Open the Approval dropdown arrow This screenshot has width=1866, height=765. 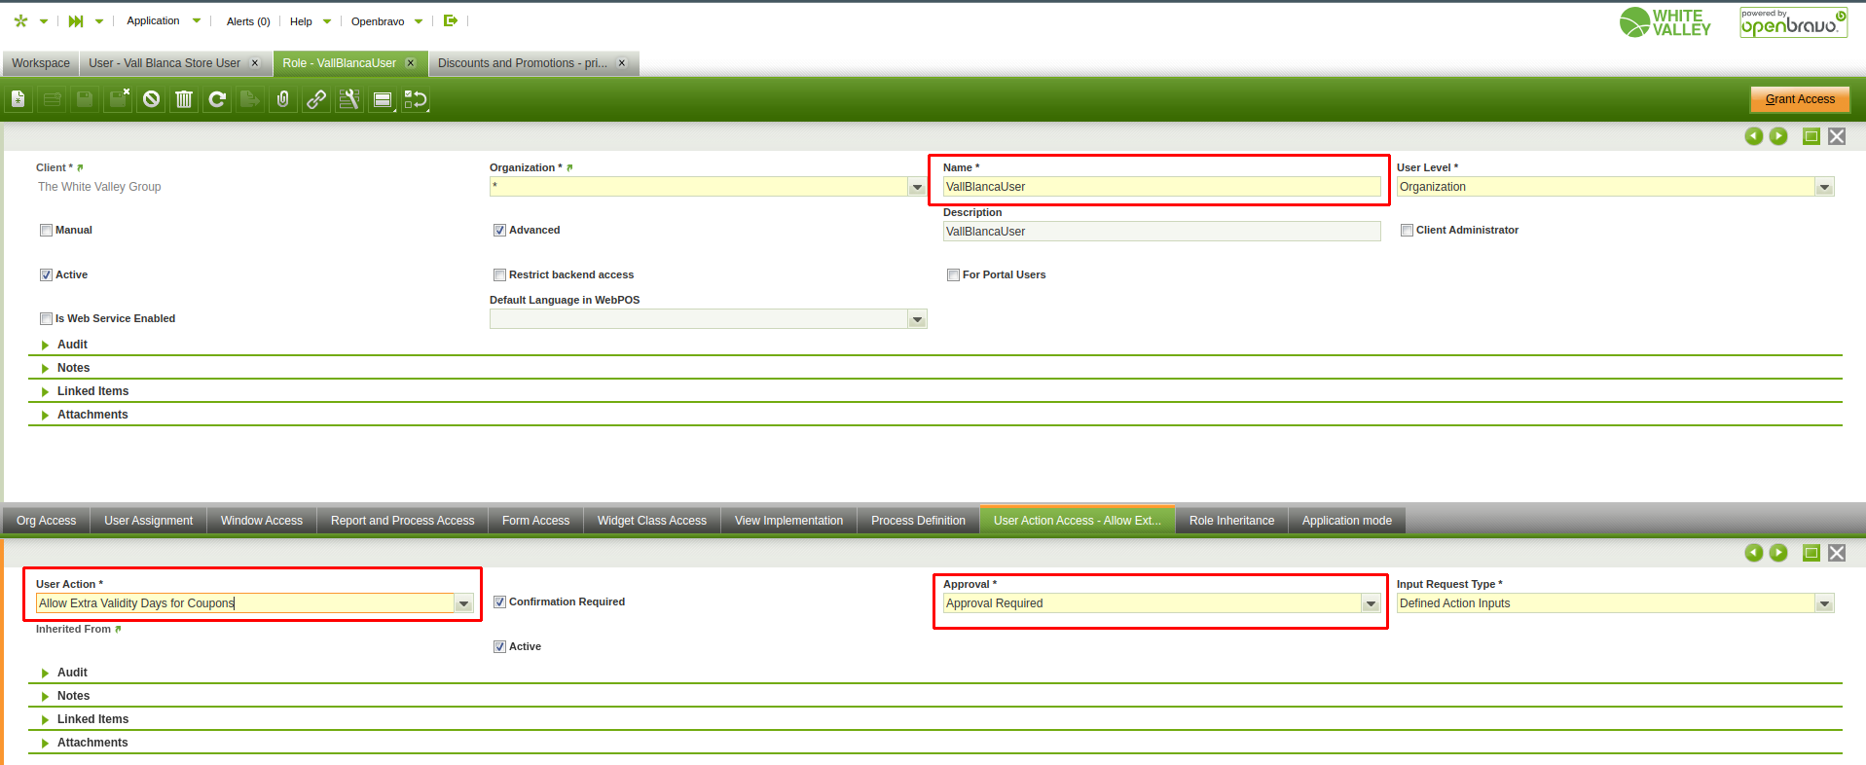click(x=1371, y=603)
